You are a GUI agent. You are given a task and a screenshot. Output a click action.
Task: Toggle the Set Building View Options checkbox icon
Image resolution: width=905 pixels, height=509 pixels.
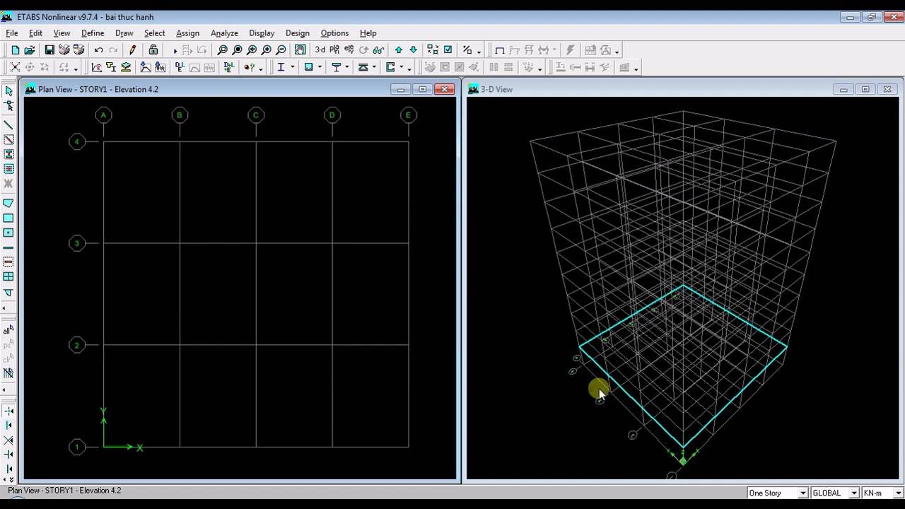click(448, 50)
